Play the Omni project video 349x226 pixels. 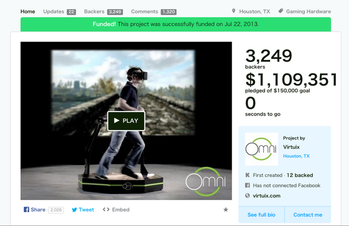pos(126,121)
